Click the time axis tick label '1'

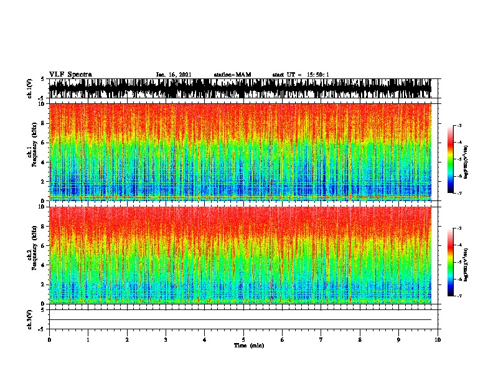click(x=88, y=340)
